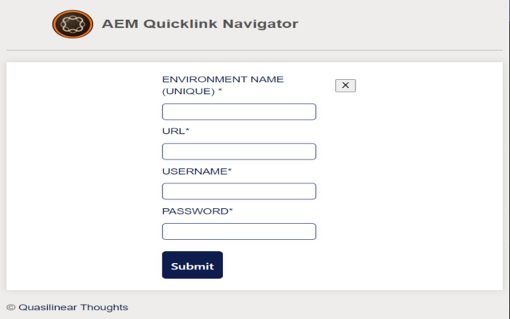
Task: Click the USERNAME field label
Action: point(194,171)
